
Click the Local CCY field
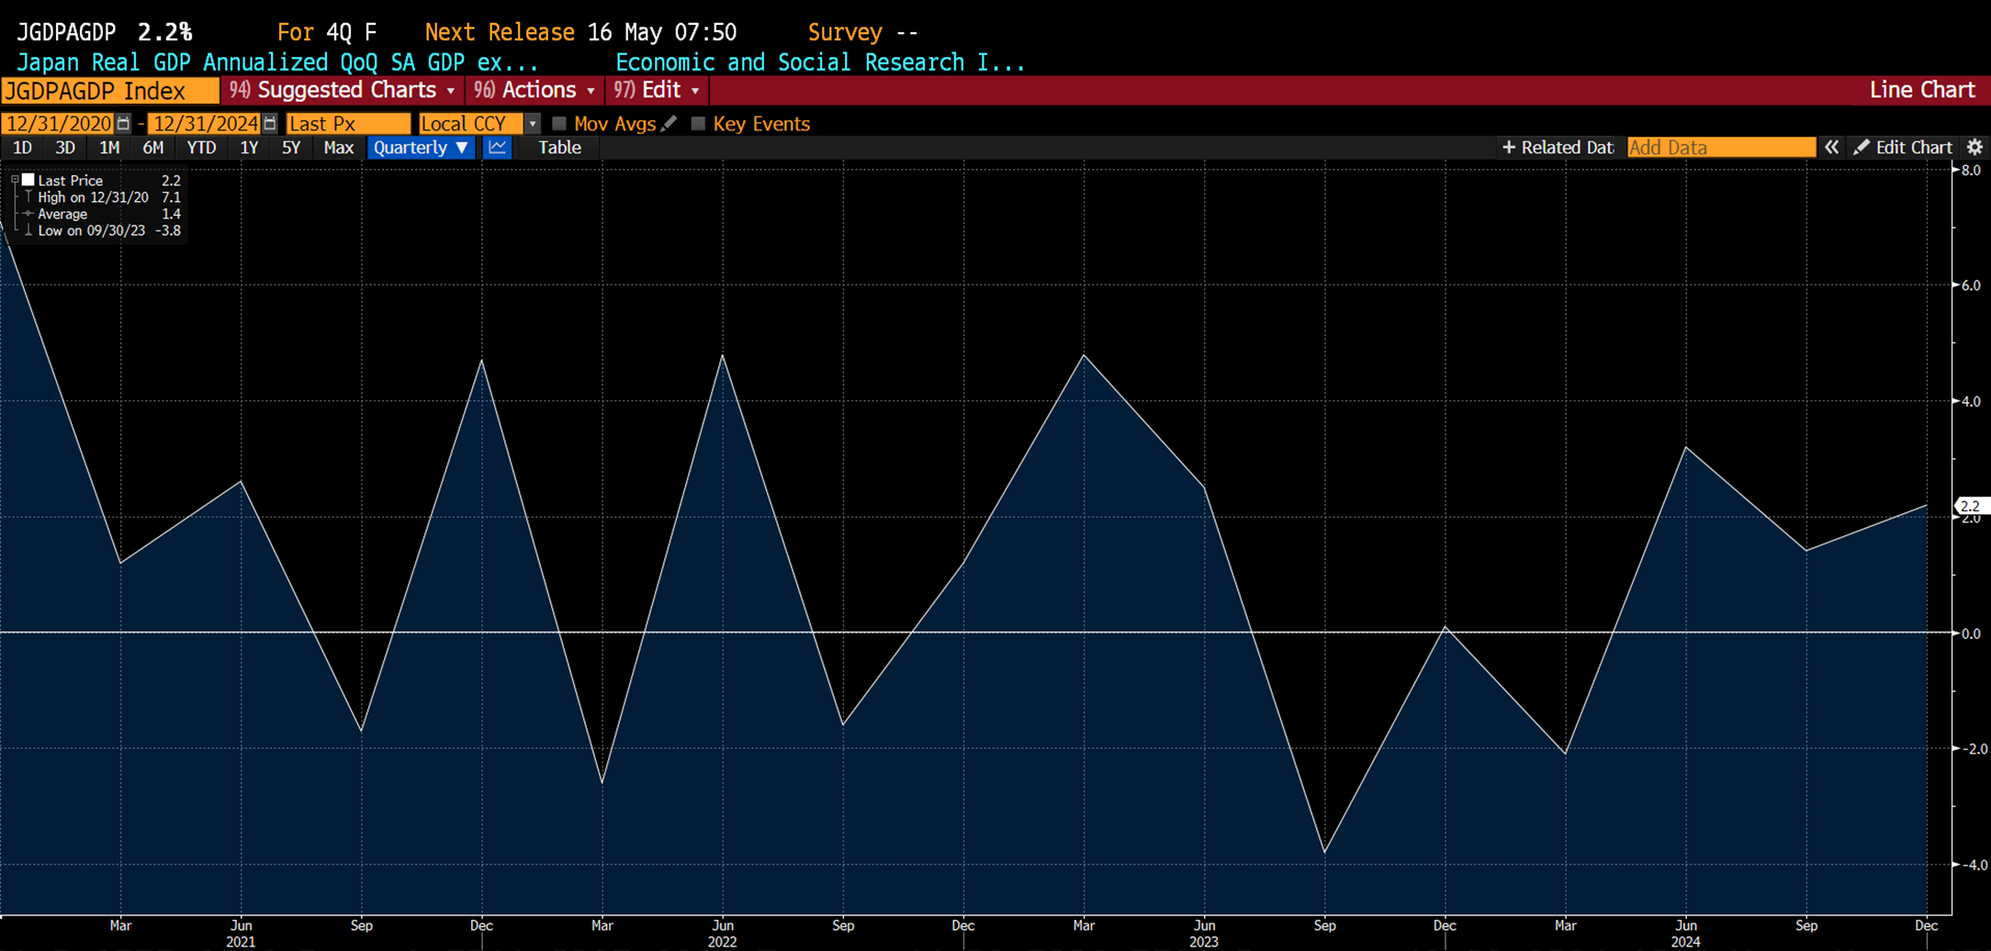(470, 123)
